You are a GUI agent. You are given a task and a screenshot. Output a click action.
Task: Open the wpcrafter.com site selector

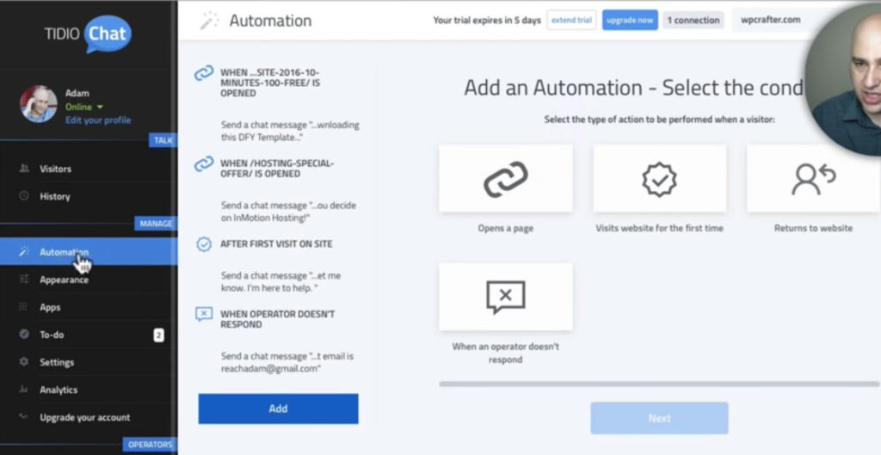click(x=770, y=20)
